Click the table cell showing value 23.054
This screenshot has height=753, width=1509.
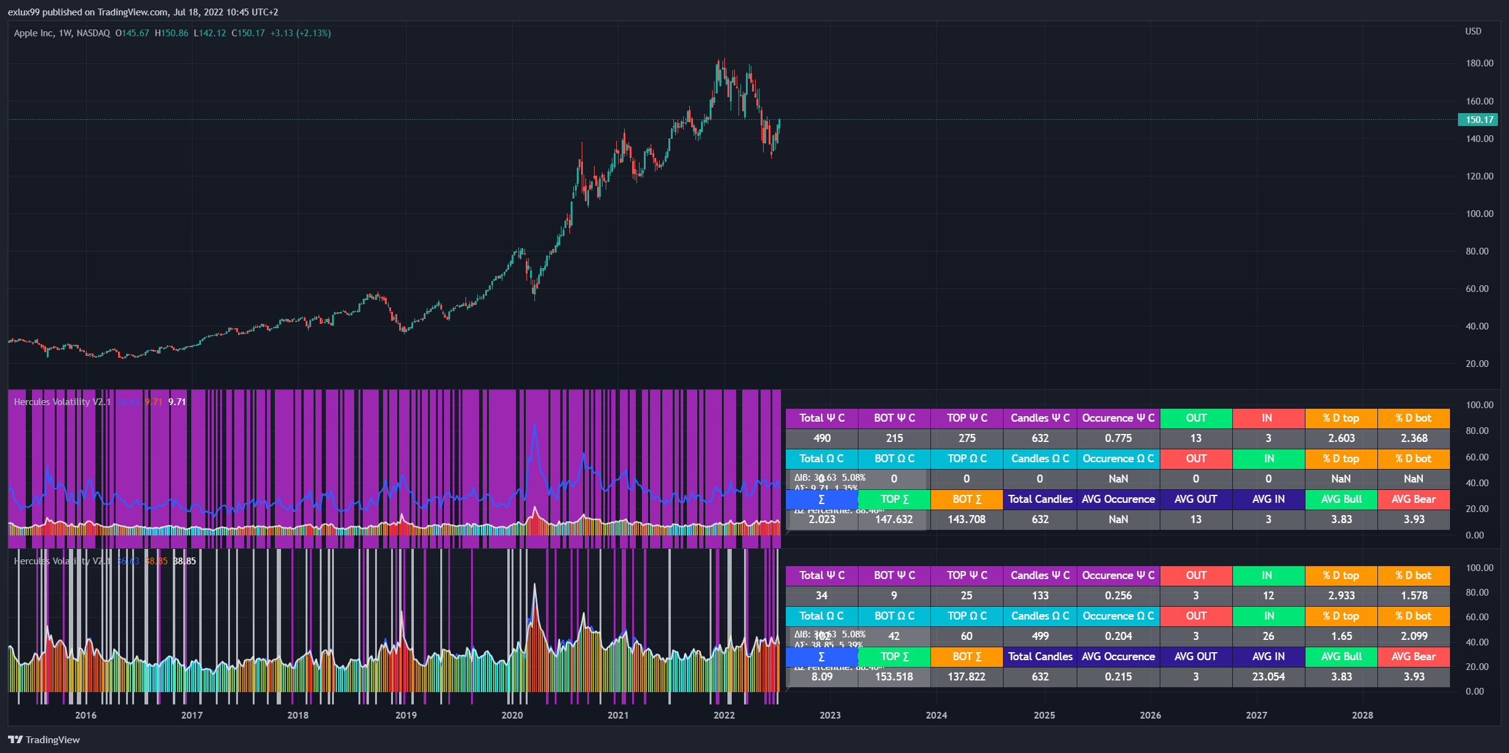tap(1268, 677)
